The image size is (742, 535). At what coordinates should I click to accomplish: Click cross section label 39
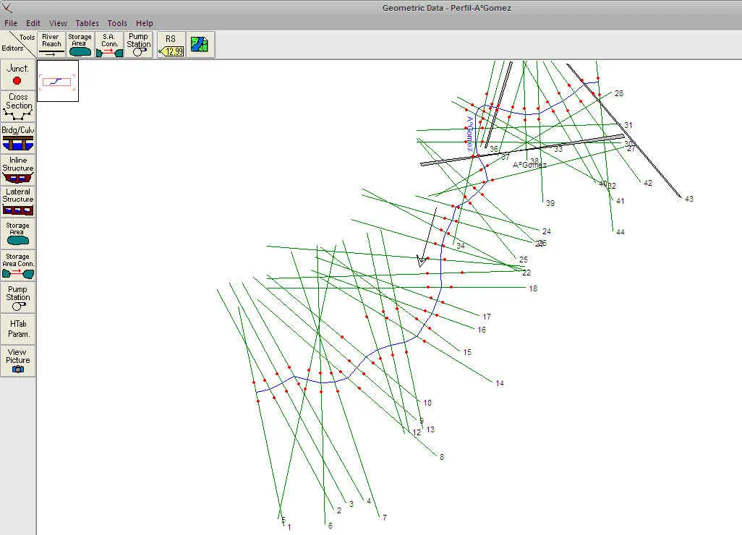(x=550, y=203)
